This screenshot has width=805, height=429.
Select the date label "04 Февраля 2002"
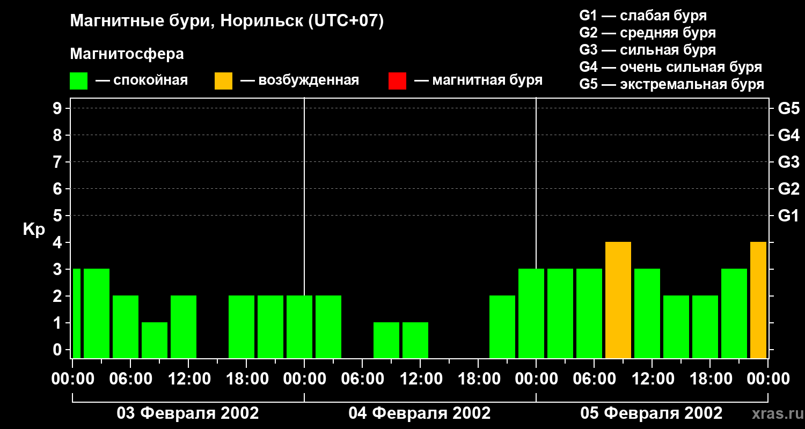pos(420,413)
